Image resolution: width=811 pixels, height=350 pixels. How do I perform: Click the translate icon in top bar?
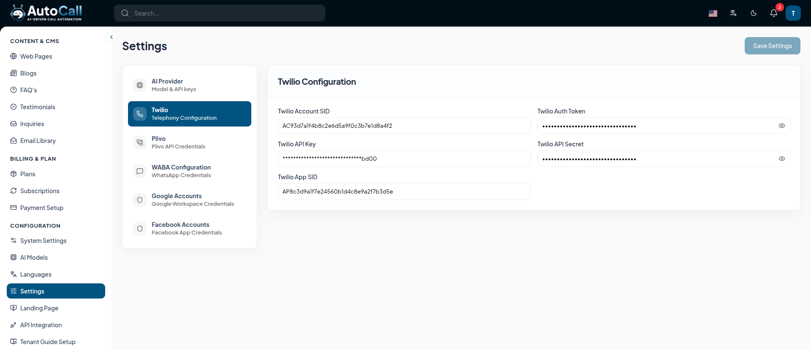click(733, 13)
